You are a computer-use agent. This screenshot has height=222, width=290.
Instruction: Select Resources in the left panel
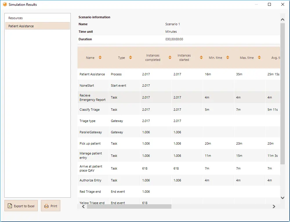click(37, 18)
